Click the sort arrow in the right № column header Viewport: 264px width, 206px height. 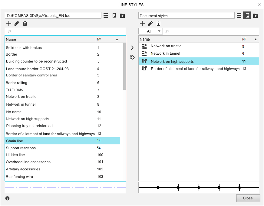click(256, 39)
